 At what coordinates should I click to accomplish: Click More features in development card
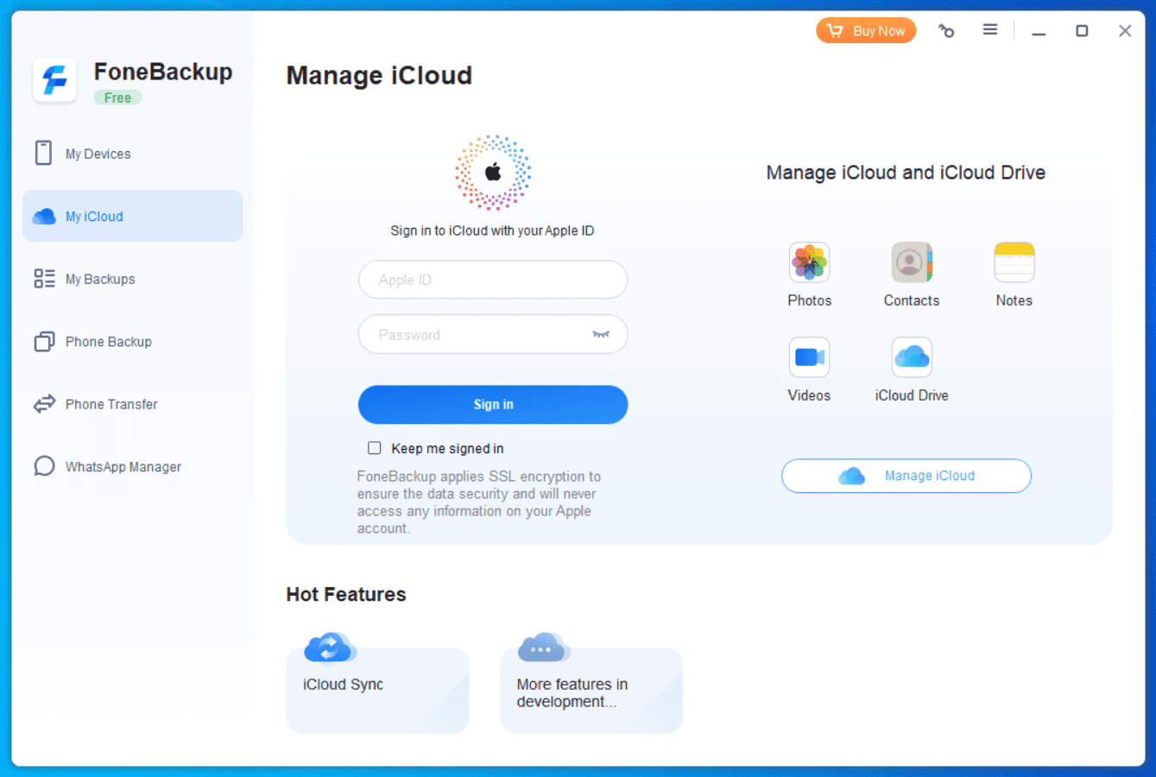(591, 690)
